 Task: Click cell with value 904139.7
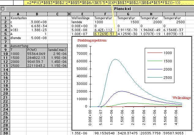click(37, 62)
